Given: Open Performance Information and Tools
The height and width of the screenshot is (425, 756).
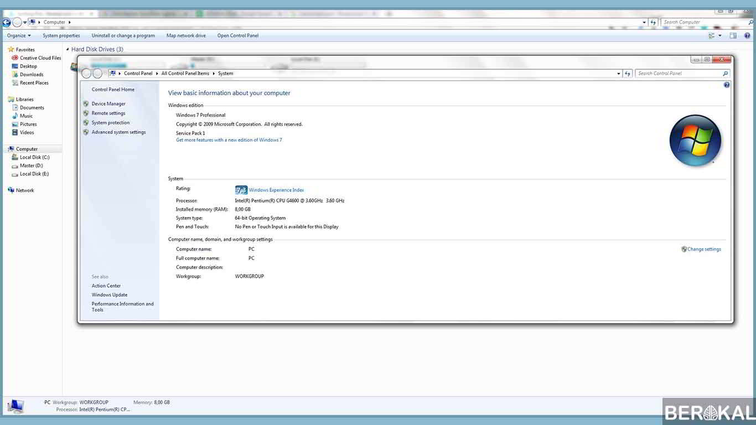Looking at the screenshot, I should (x=122, y=307).
